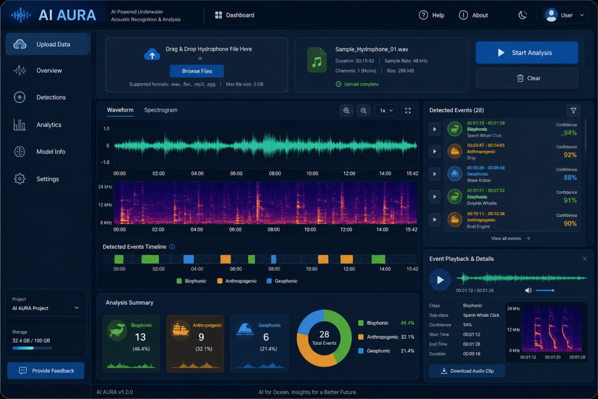Click the Browse Files button

(197, 71)
